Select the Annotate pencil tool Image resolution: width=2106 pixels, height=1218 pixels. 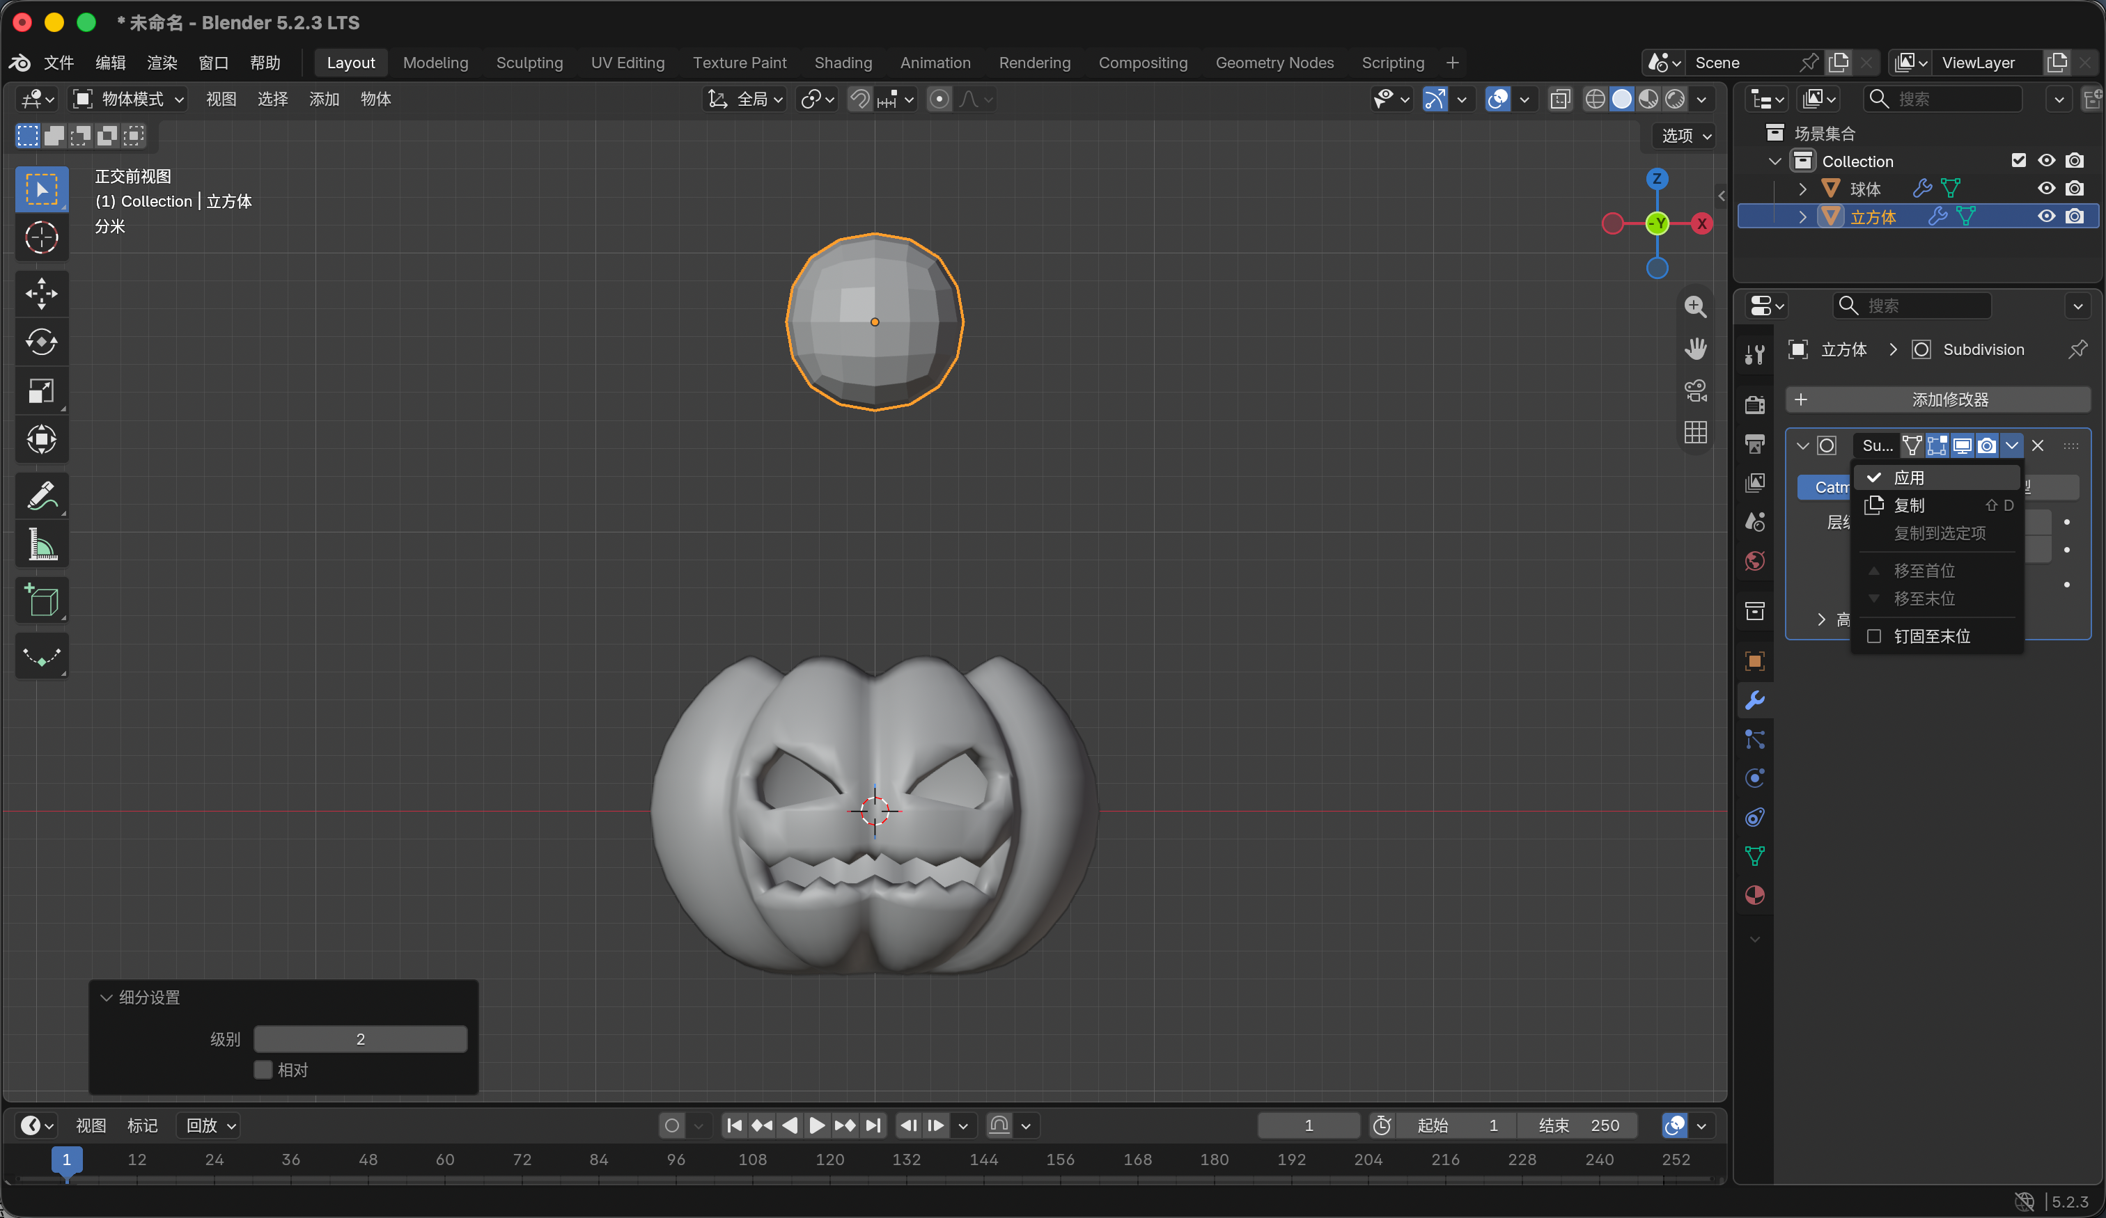click(41, 496)
